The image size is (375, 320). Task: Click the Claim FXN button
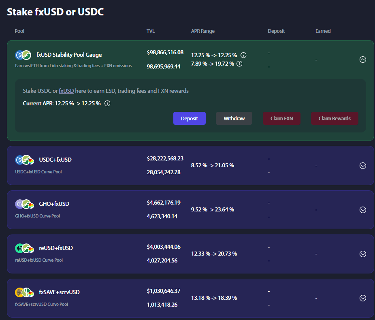tap(282, 118)
